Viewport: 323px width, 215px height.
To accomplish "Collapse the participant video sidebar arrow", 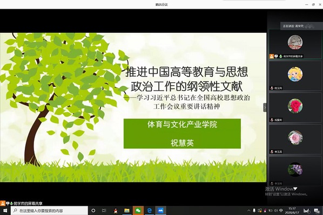I will tap(265, 108).
